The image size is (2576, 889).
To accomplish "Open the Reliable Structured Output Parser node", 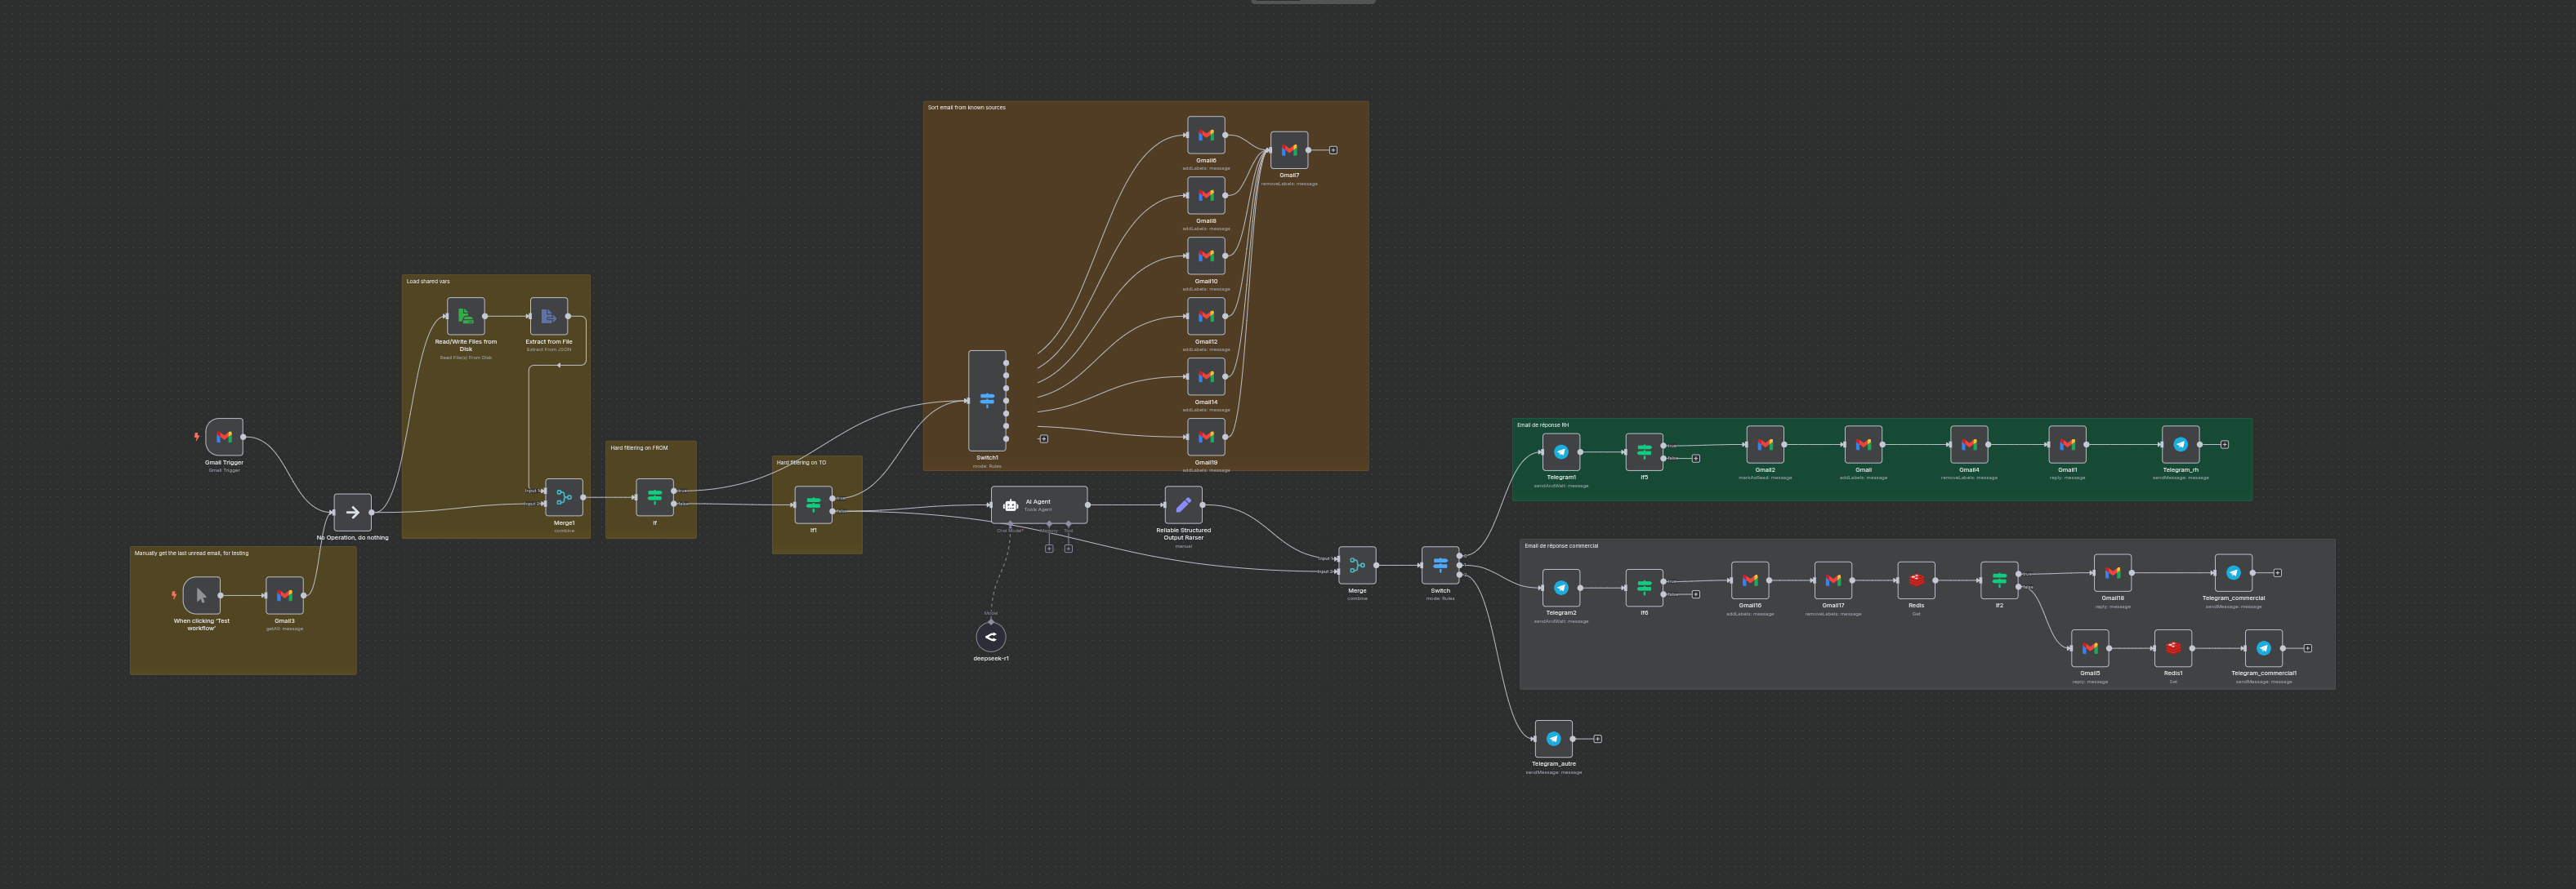I will [1183, 505].
